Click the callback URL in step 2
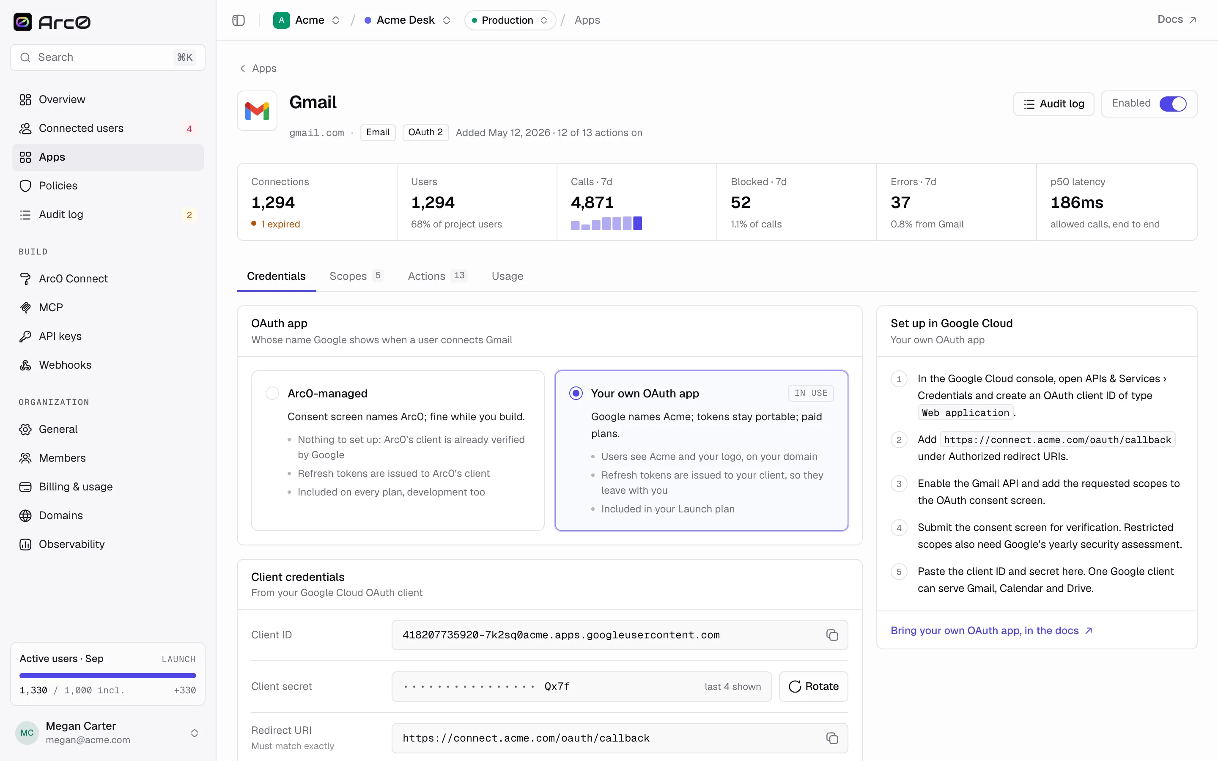Screen dimensions: 1218x761 click(x=1057, y=440)
